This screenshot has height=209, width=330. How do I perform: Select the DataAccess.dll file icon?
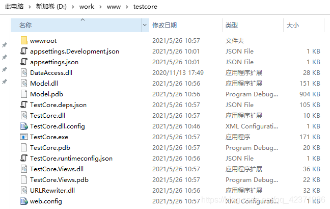coord(24,72)
